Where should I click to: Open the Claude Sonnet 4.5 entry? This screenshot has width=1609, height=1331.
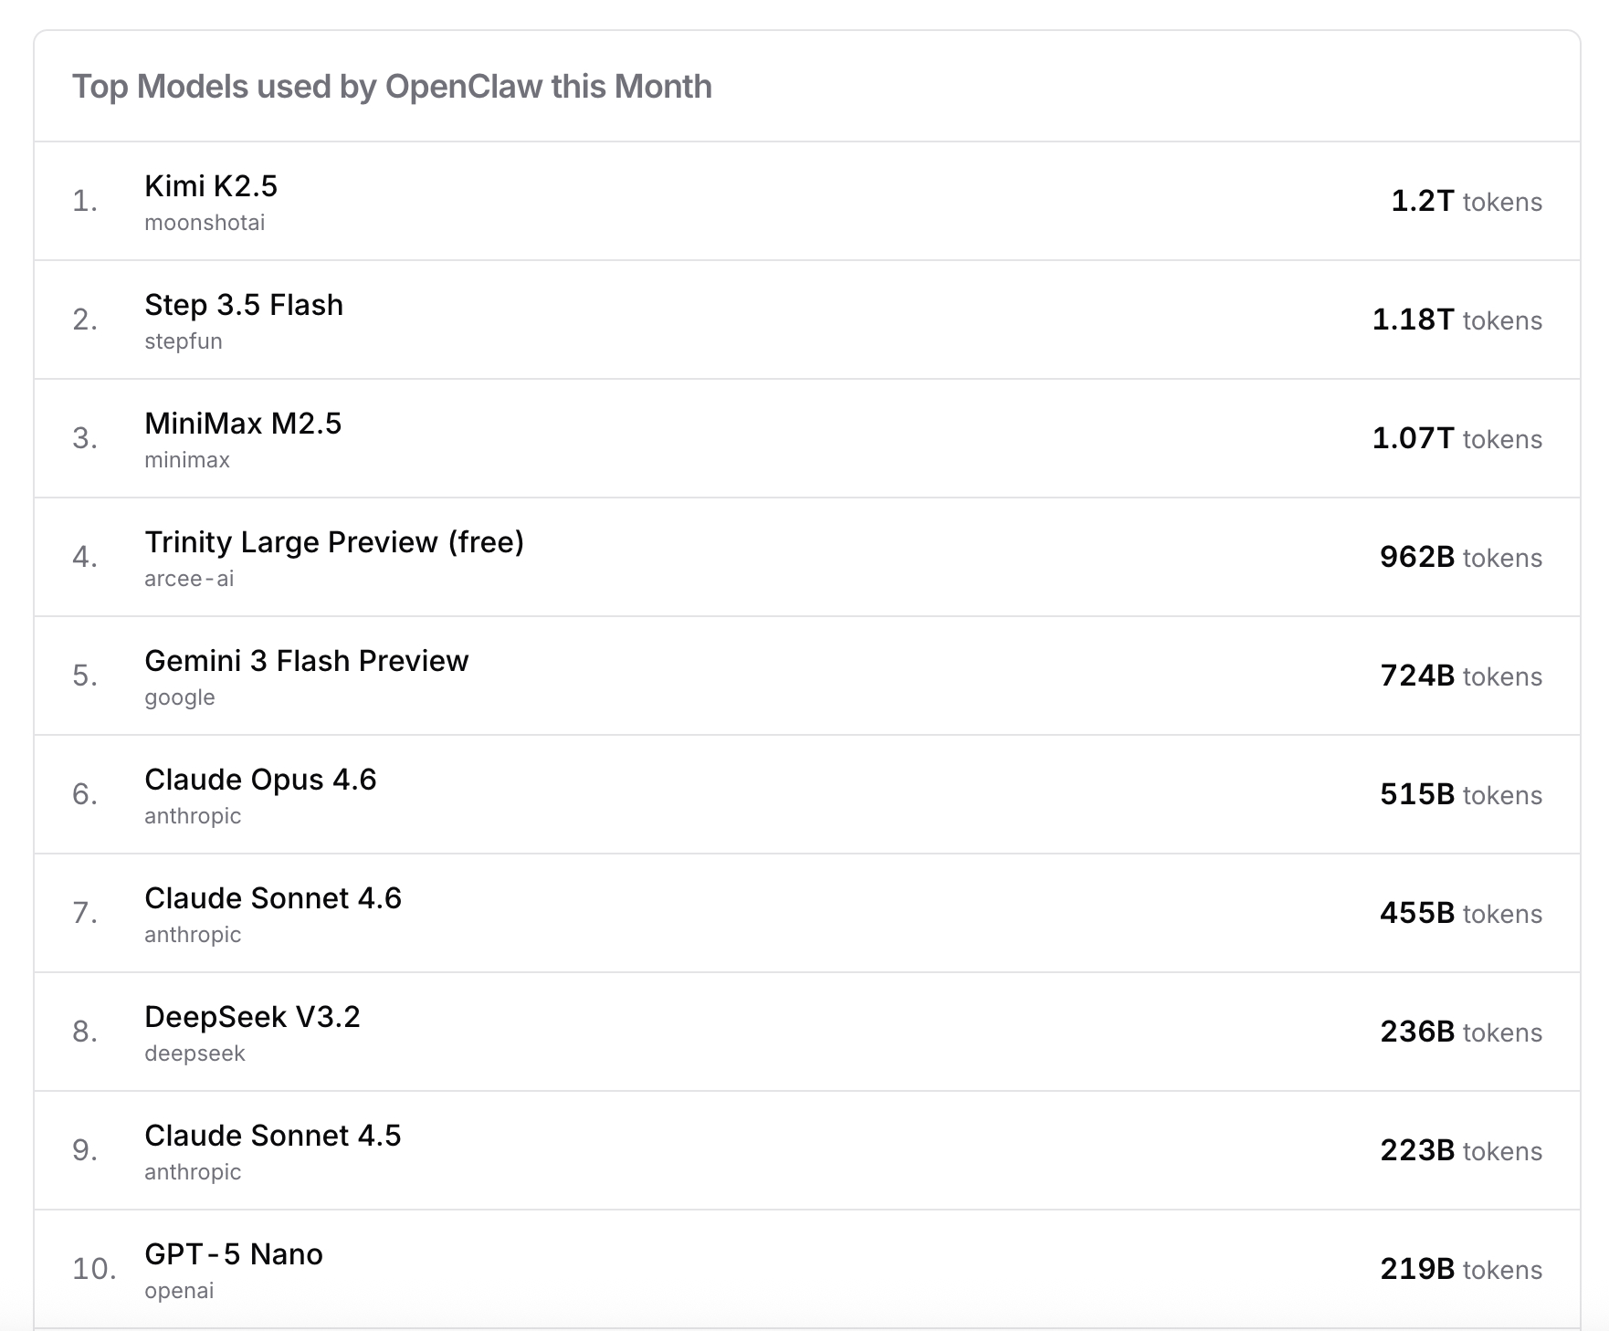pyautogui.click(x=273, y=1136)
